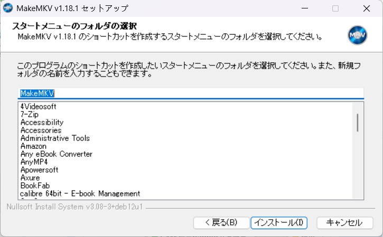Click the Install button (インストール)
Image resolution: width=383 pixels, height=237 pixels.
(279, 223)
